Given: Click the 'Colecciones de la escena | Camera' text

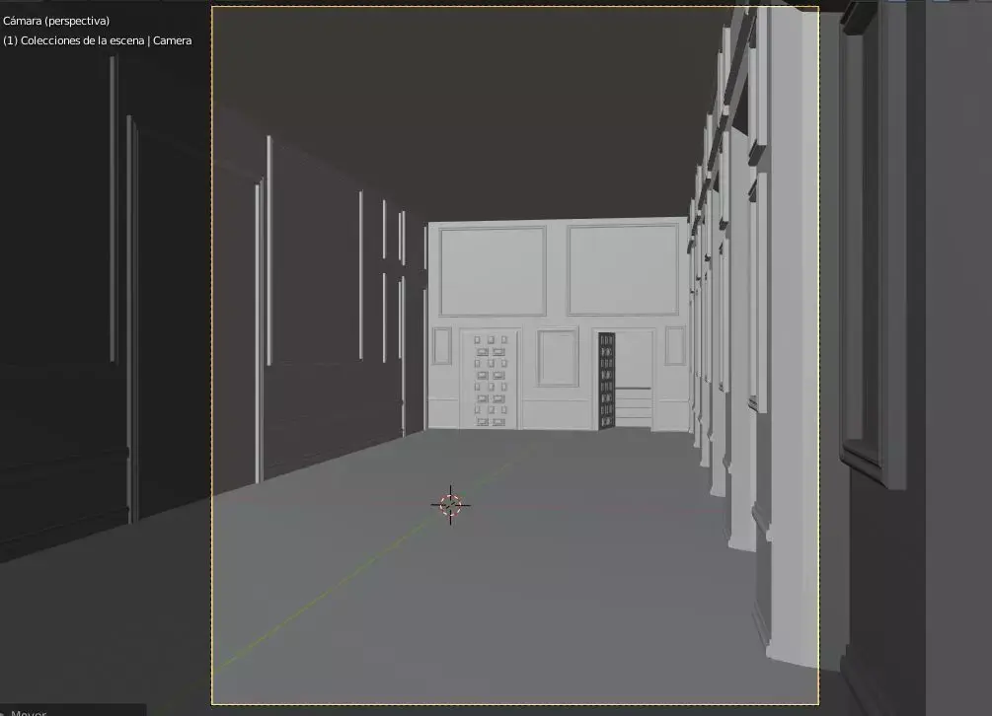Looking at the screenshot, I should tap(106, 40).
